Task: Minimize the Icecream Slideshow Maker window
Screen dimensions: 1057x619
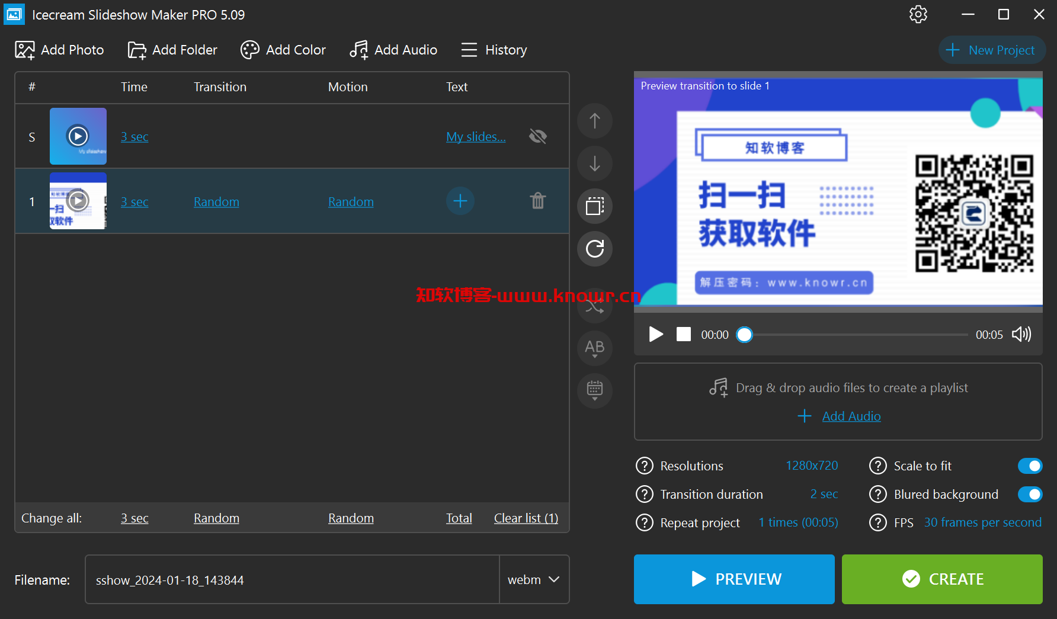Action: (968, 14)
